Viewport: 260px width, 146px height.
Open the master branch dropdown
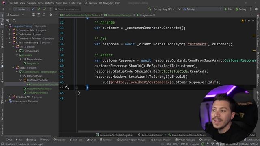coord(22,9)
